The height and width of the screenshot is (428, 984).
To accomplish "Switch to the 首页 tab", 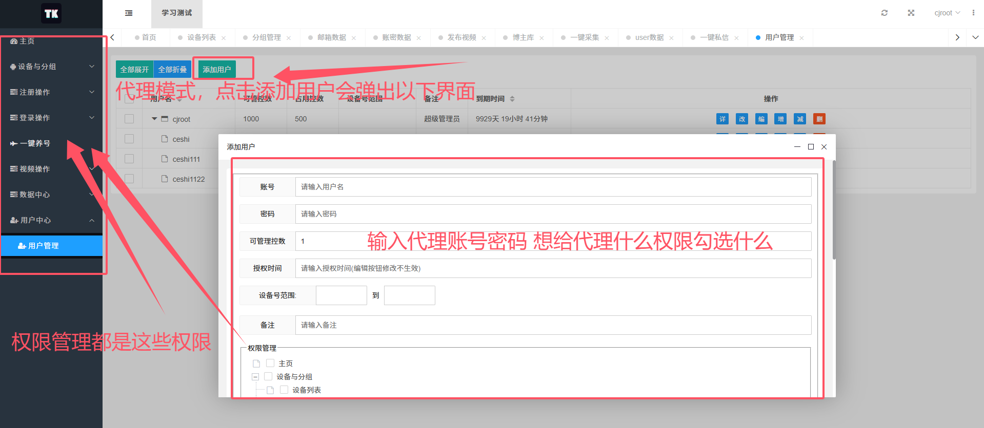I will (x=146, y=37).
